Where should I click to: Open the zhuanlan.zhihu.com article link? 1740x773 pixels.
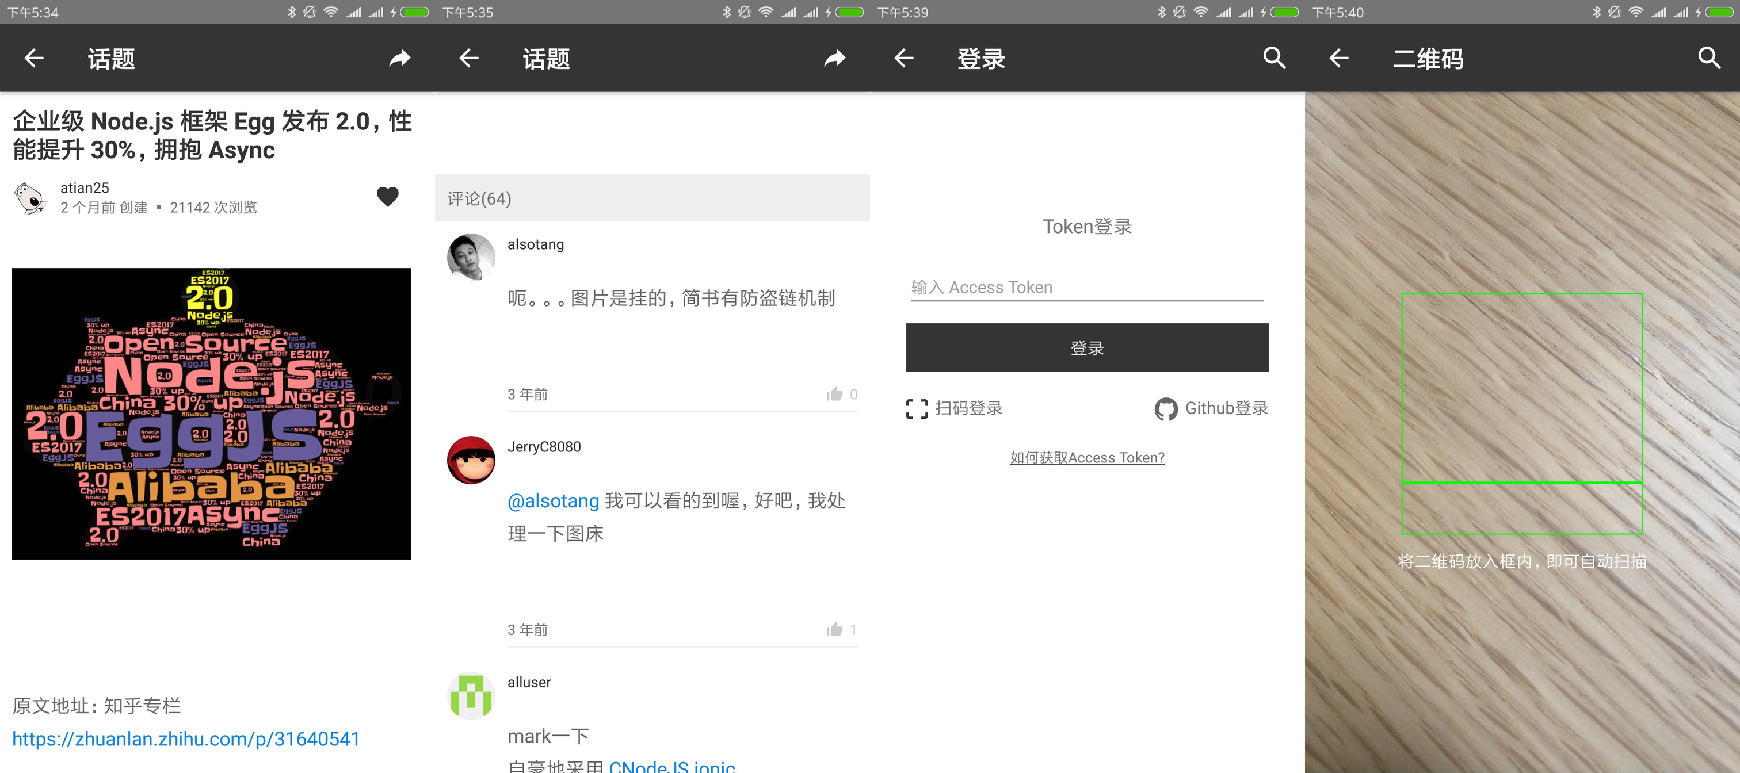186,738
